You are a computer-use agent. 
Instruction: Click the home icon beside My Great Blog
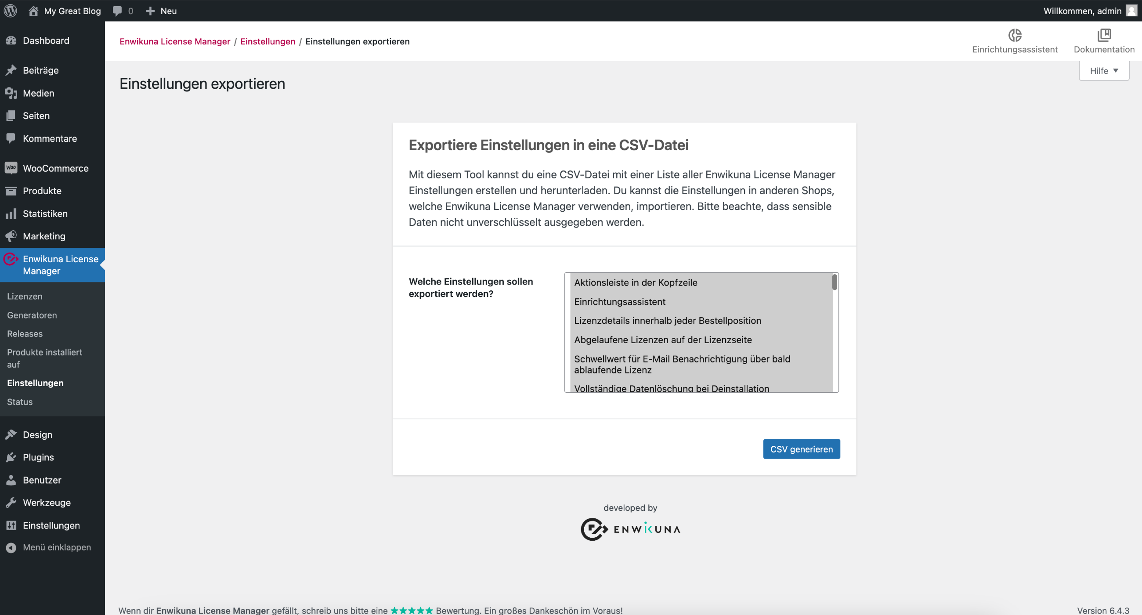pyautogui.click(x=33, y=11)
